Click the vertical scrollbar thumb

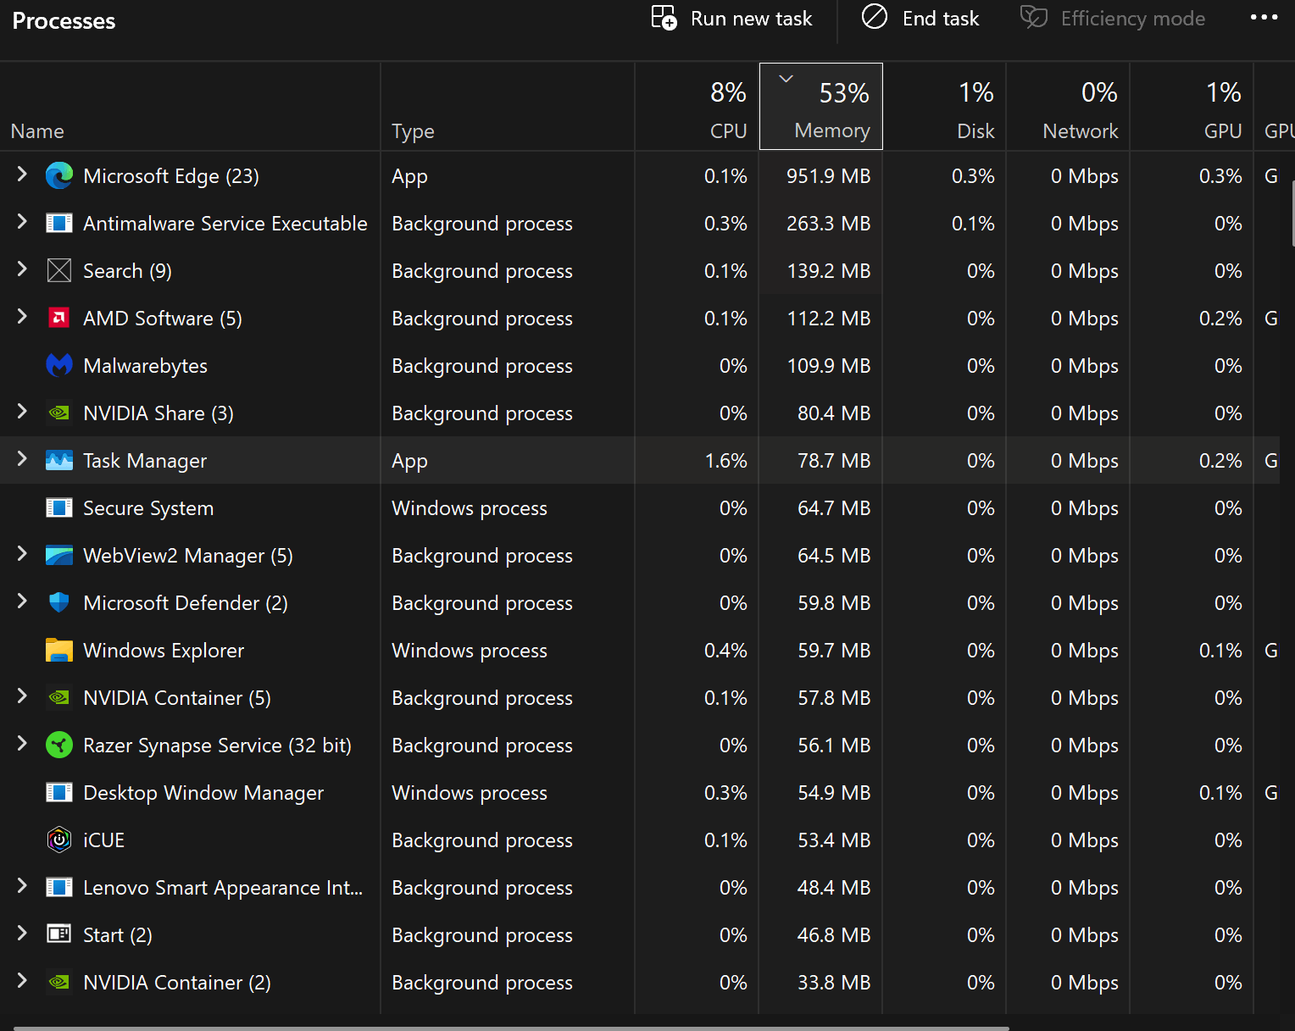click(x=1292, y=213)
